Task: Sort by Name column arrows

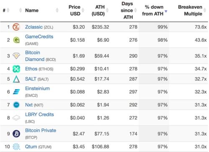Action: [57, 10]
